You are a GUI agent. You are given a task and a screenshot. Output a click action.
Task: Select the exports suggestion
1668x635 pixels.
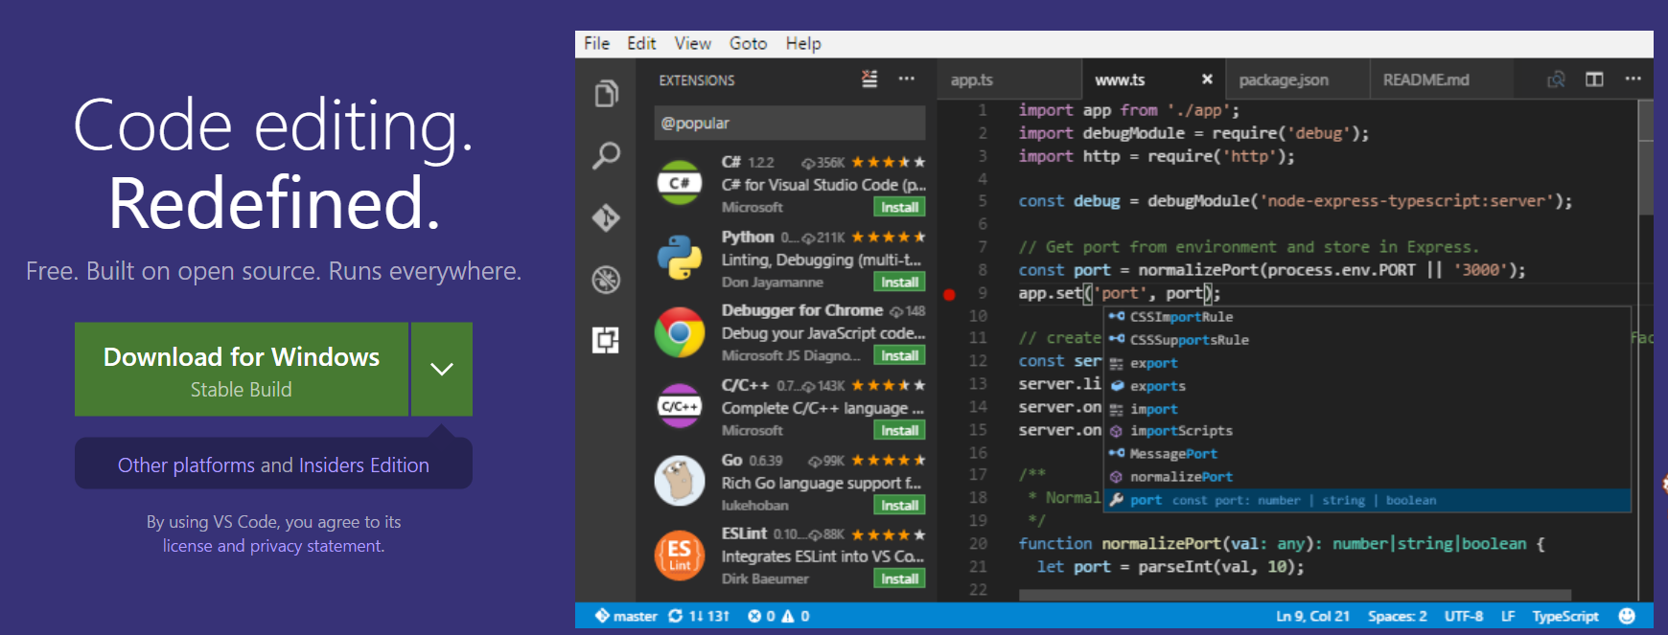click(x=1367, y=386)
